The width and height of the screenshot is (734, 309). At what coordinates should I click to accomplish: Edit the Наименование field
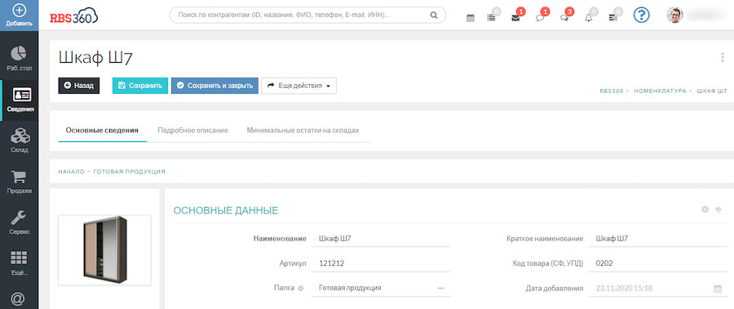tap(381, 239)
